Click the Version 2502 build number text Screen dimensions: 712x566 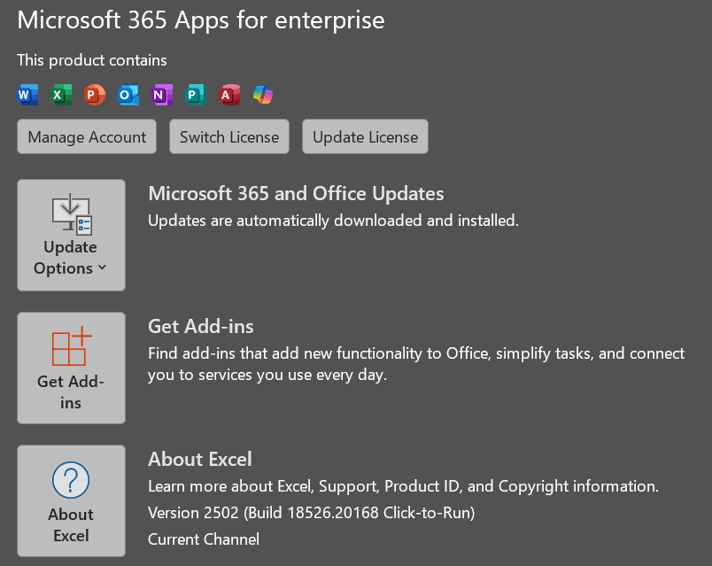pyautogui.click(x=311, y=512)
